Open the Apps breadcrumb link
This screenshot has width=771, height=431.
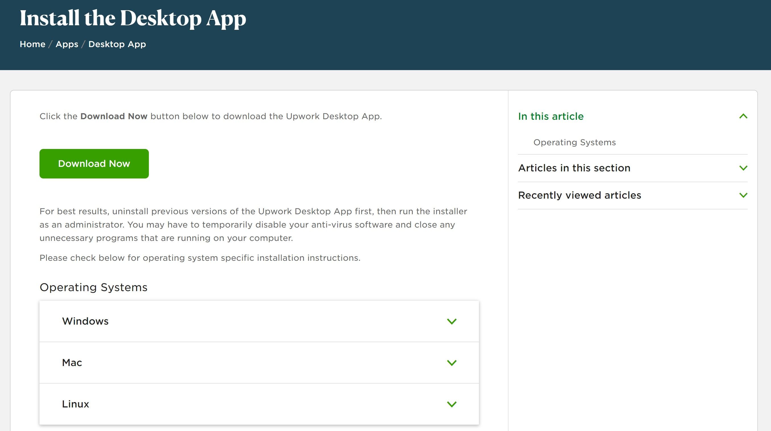tap(67, 44)
